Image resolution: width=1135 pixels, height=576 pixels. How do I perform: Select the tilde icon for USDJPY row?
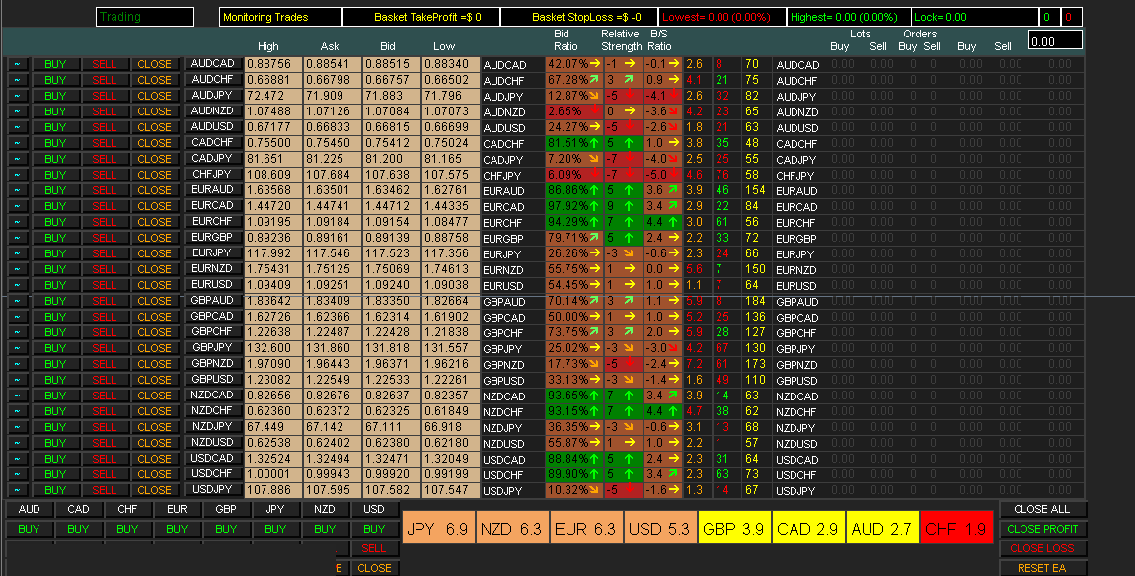(x=18, y=490)
